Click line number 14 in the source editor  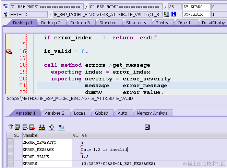[23, 38]
